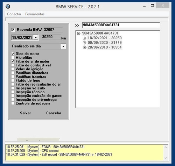This screenshot has width=175, height=166.
Task: Click the log scrollbar down arrow
Action: tap(166, 158)
